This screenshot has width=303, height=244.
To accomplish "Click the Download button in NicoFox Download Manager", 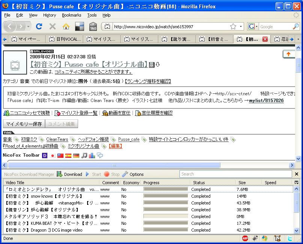I will click(69, 174).
